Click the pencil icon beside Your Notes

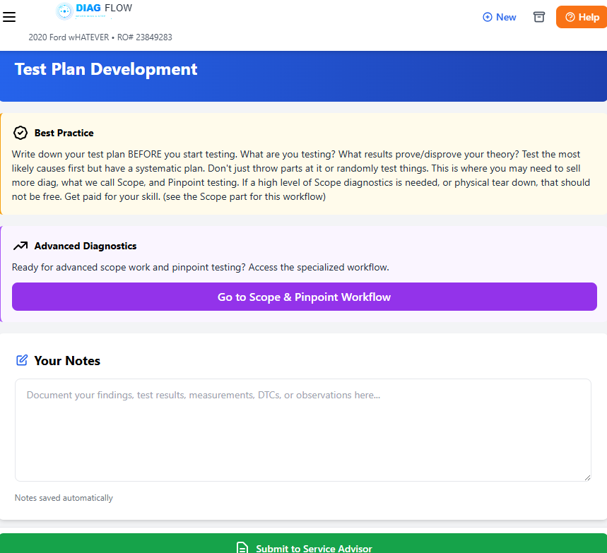(22, 360)
